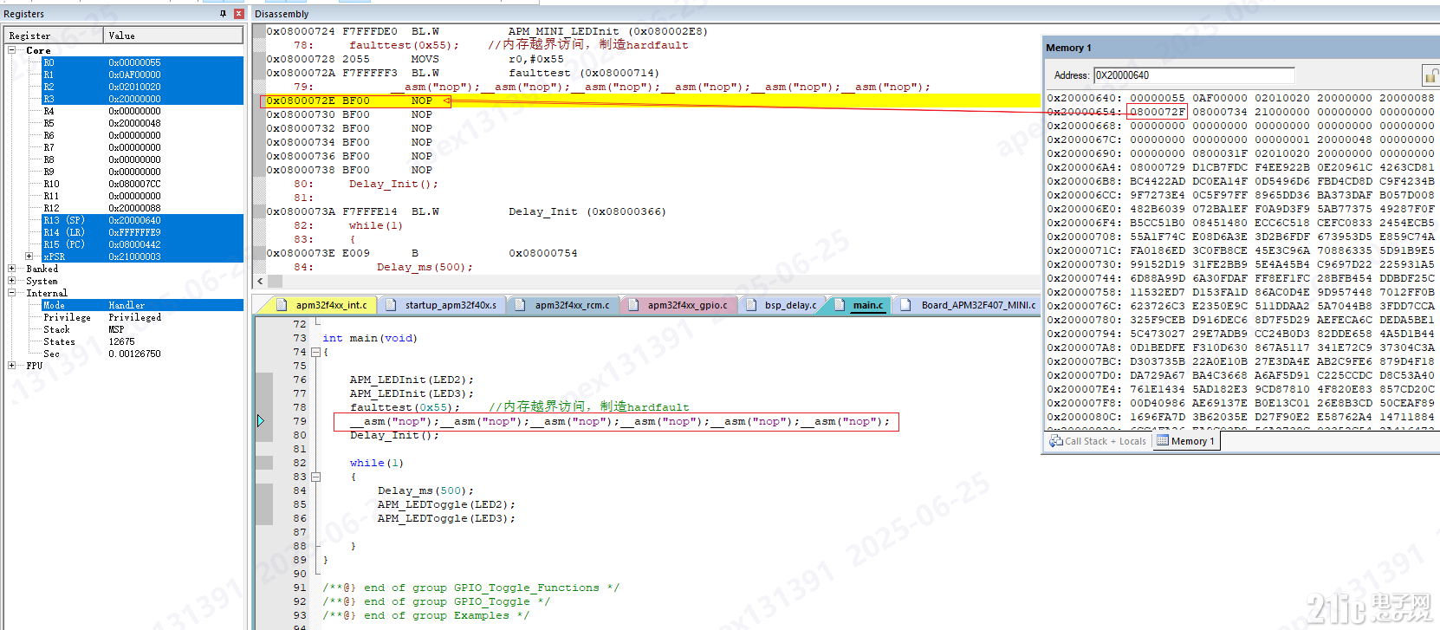Image resolution: width=1440 pixels, height=630 pixels.
Task: Click the APM_LEDToggle(LED2) source line
Action: (446, 504)
